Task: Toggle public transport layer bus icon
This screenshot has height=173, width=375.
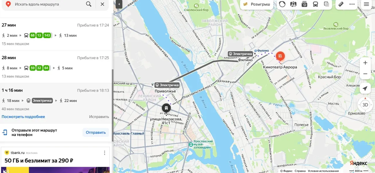Action: [x=316, y=4]
